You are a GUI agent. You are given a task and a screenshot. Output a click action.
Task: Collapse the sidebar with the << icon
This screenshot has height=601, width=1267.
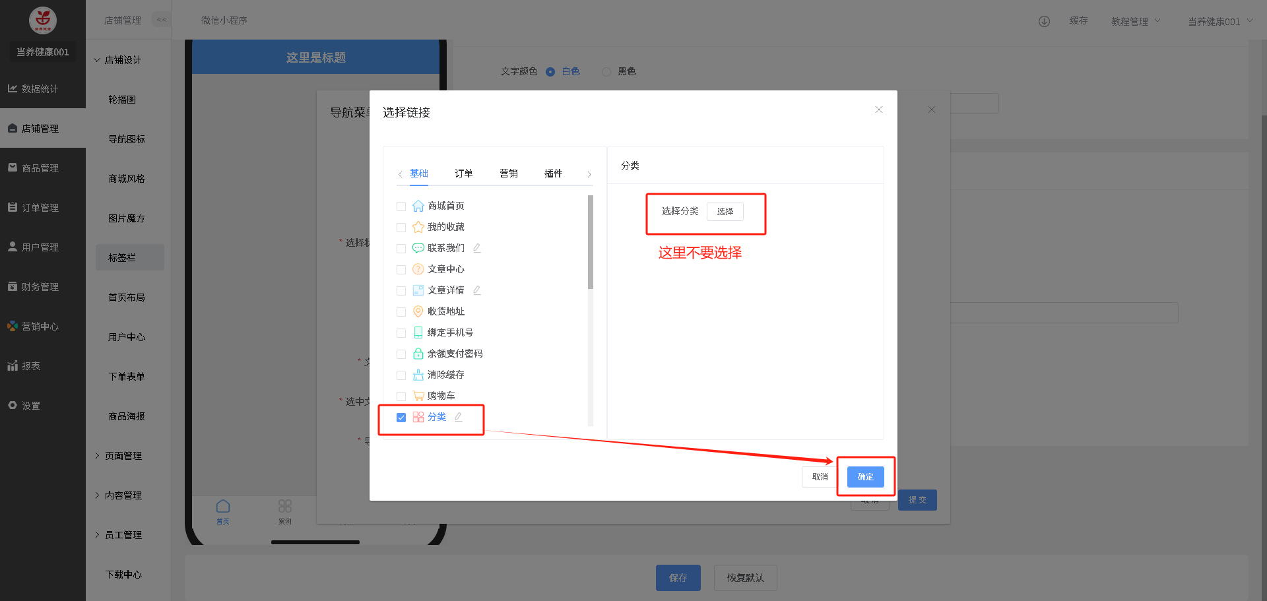pos(161,20)
